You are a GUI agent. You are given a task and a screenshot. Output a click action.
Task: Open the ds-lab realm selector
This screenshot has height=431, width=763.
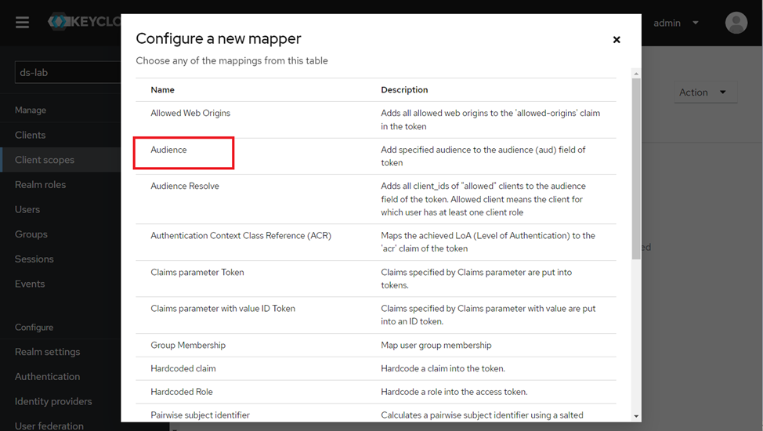pyautogui.click(x=67, y=72)
